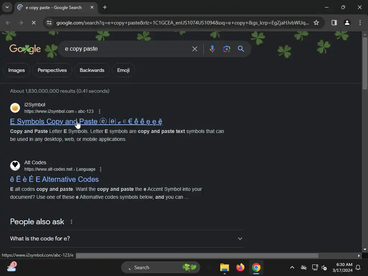
Task: Open the Chrome three-dot menu
Action: pos(360,23)
